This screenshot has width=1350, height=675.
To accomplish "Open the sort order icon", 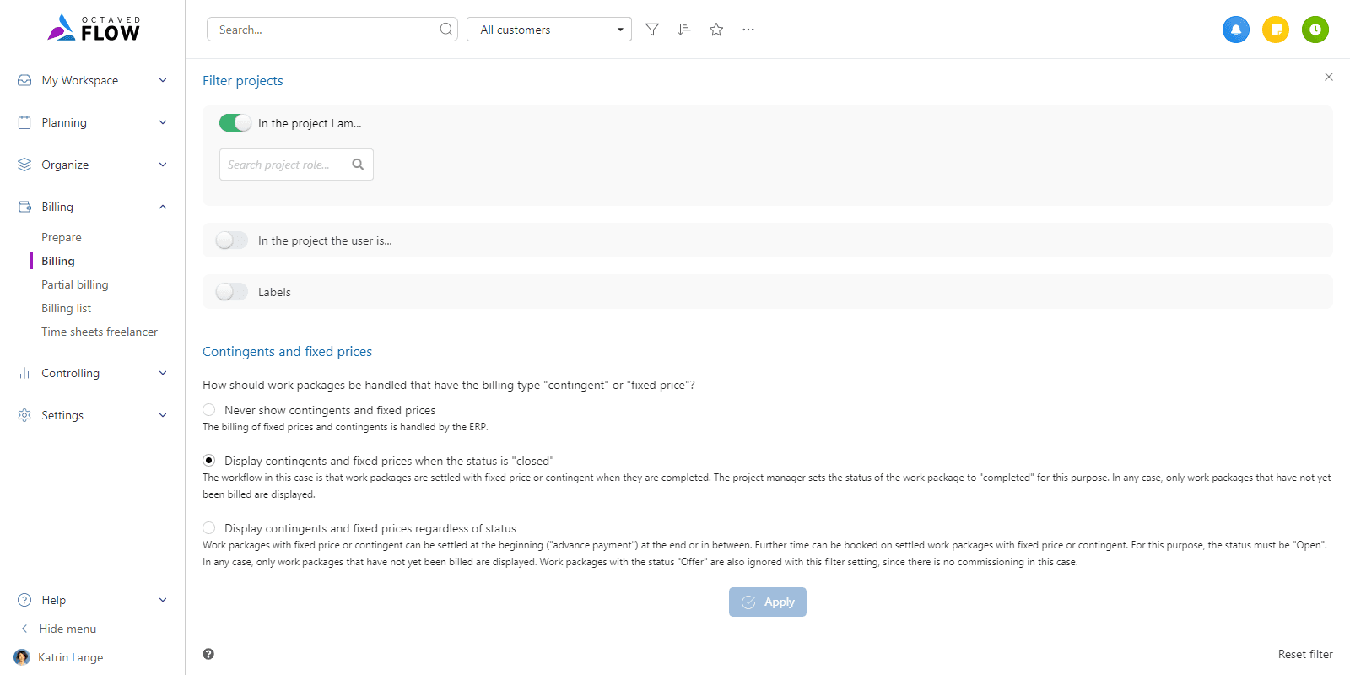I will point(684,30).
